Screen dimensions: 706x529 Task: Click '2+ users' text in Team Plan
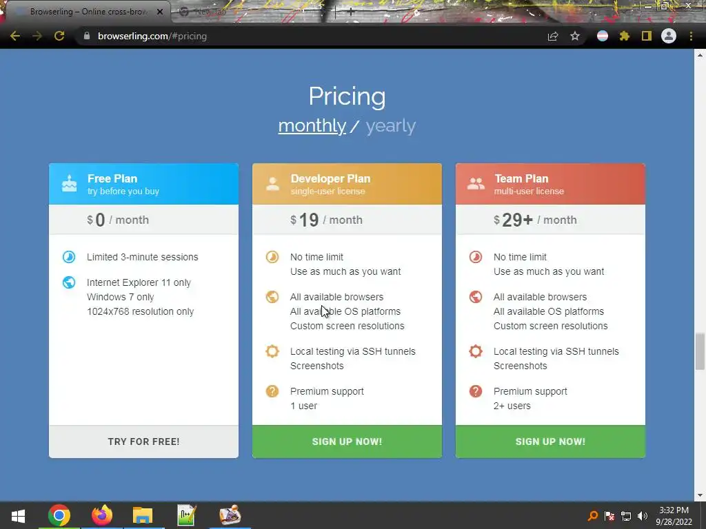[512, 406]
